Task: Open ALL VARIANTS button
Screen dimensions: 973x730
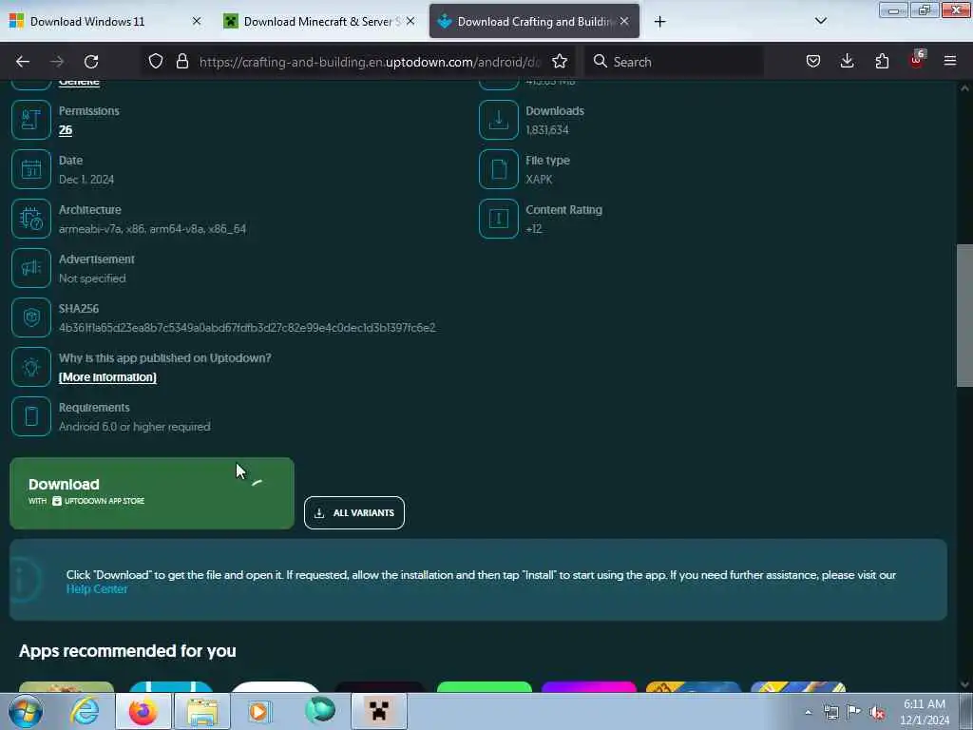Action: 354,512
